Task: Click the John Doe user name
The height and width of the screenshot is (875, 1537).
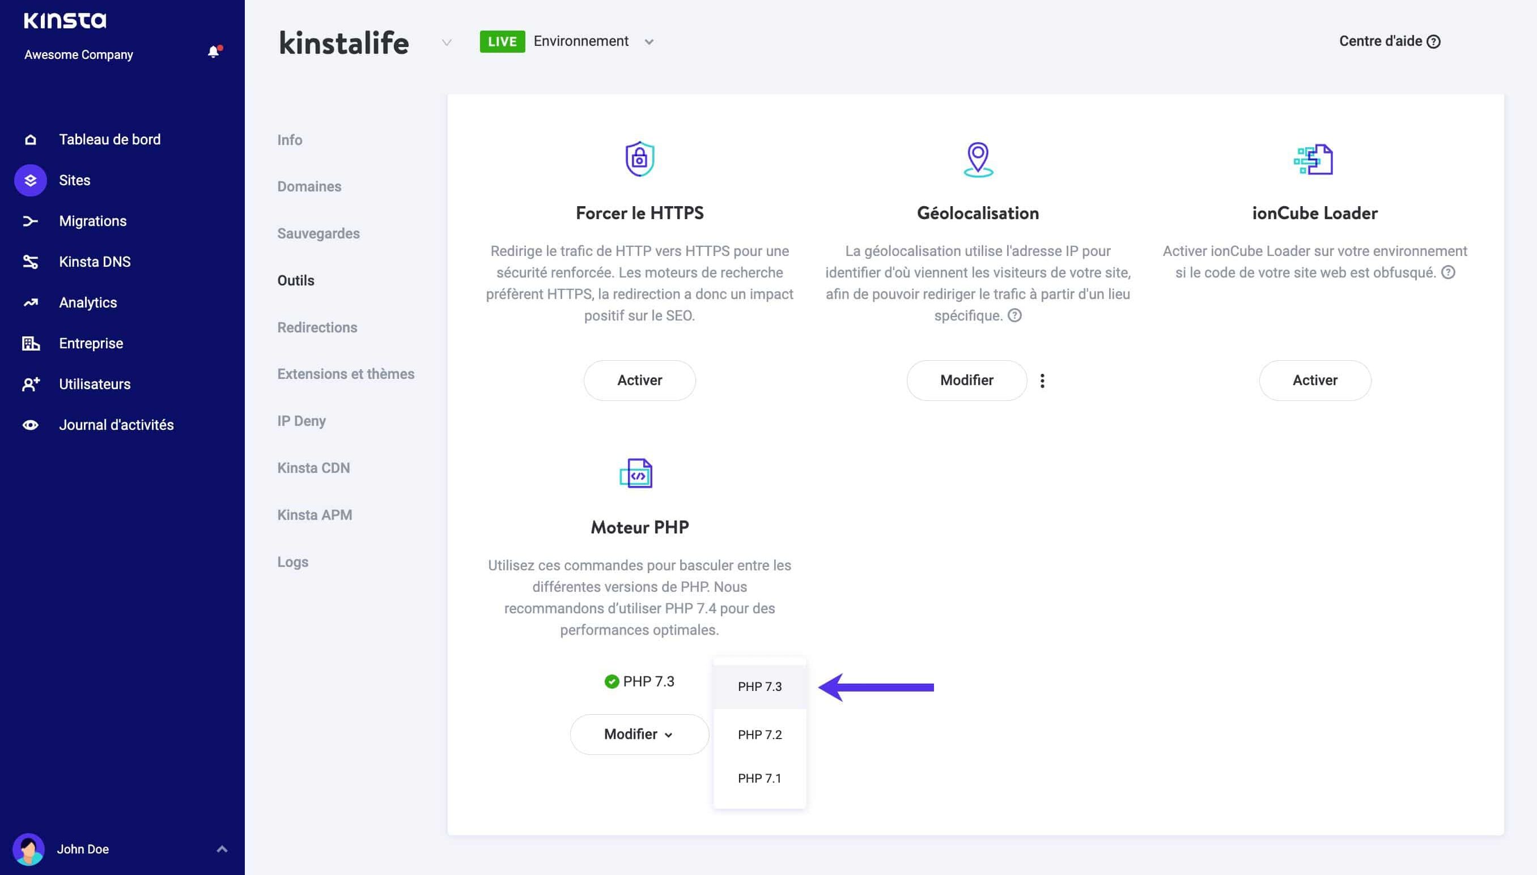Action: coord(83,849)
